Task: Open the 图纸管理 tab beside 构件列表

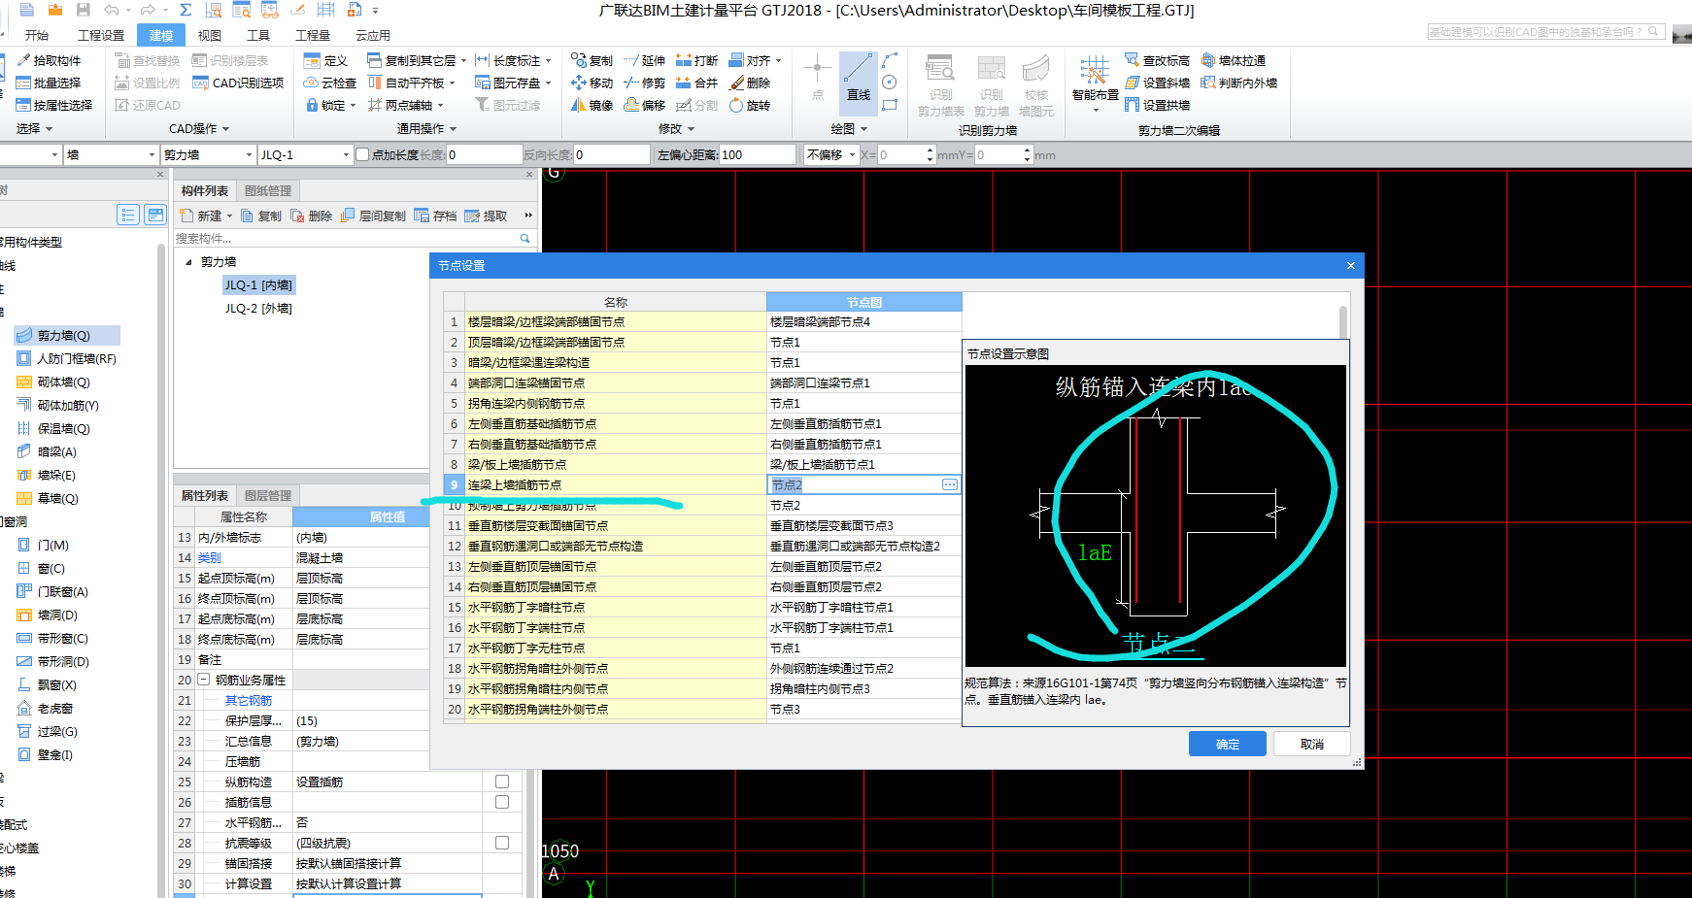Action: tap(268, 191)
